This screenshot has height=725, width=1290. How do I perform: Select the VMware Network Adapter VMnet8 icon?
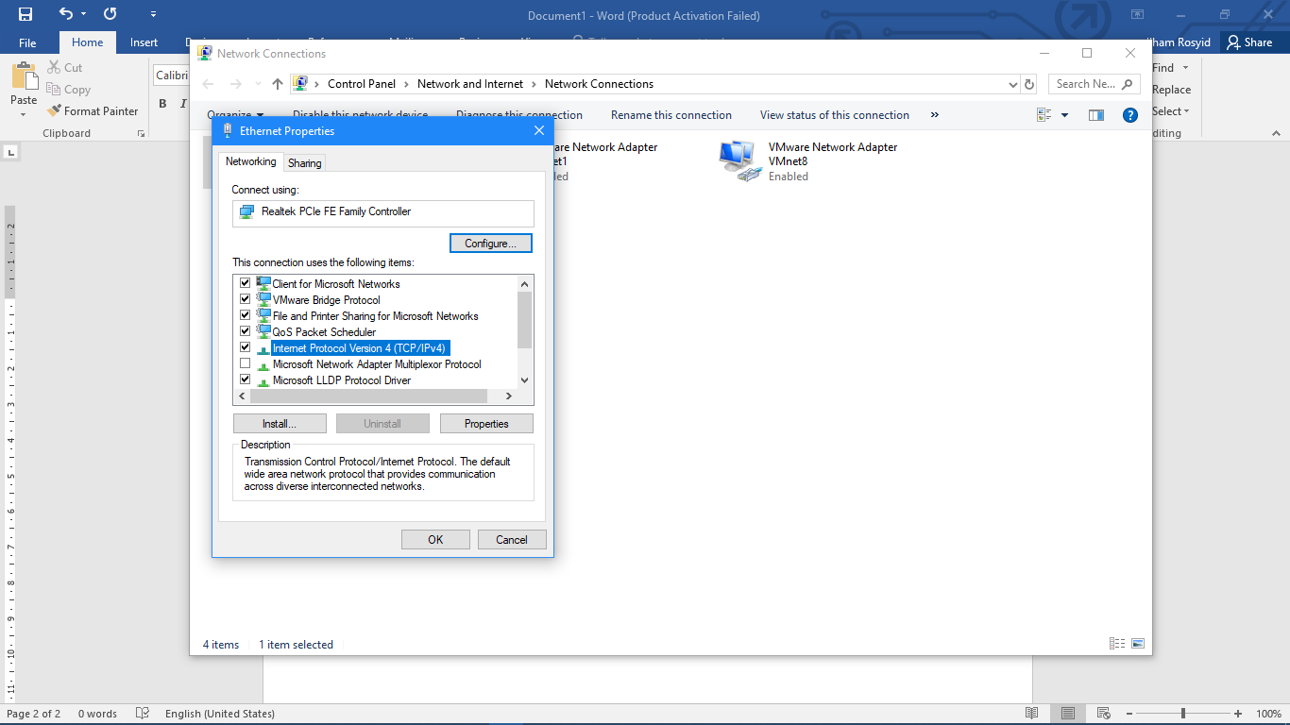coord(738,160)
